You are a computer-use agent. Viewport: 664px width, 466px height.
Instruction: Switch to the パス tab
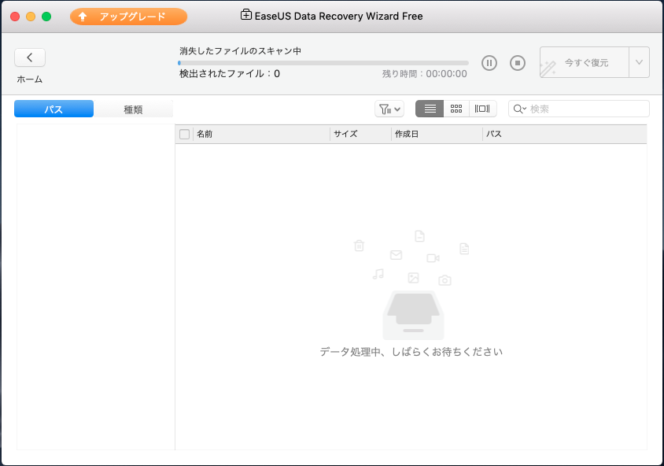coord(53,109)
